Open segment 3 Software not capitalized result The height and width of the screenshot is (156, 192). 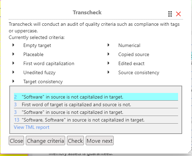pyautogui.click(x=96, y=112)
